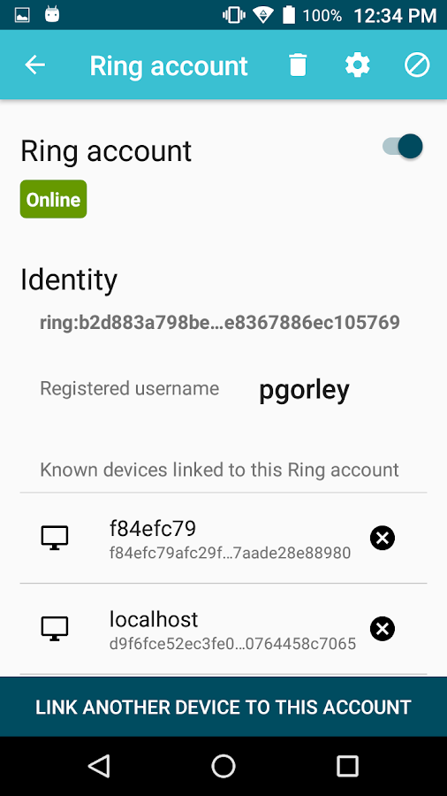This screenshot has width=447, height=796.
Task: Select the localhost device entry
Action: pyautogui.click(x=223, y=630)
